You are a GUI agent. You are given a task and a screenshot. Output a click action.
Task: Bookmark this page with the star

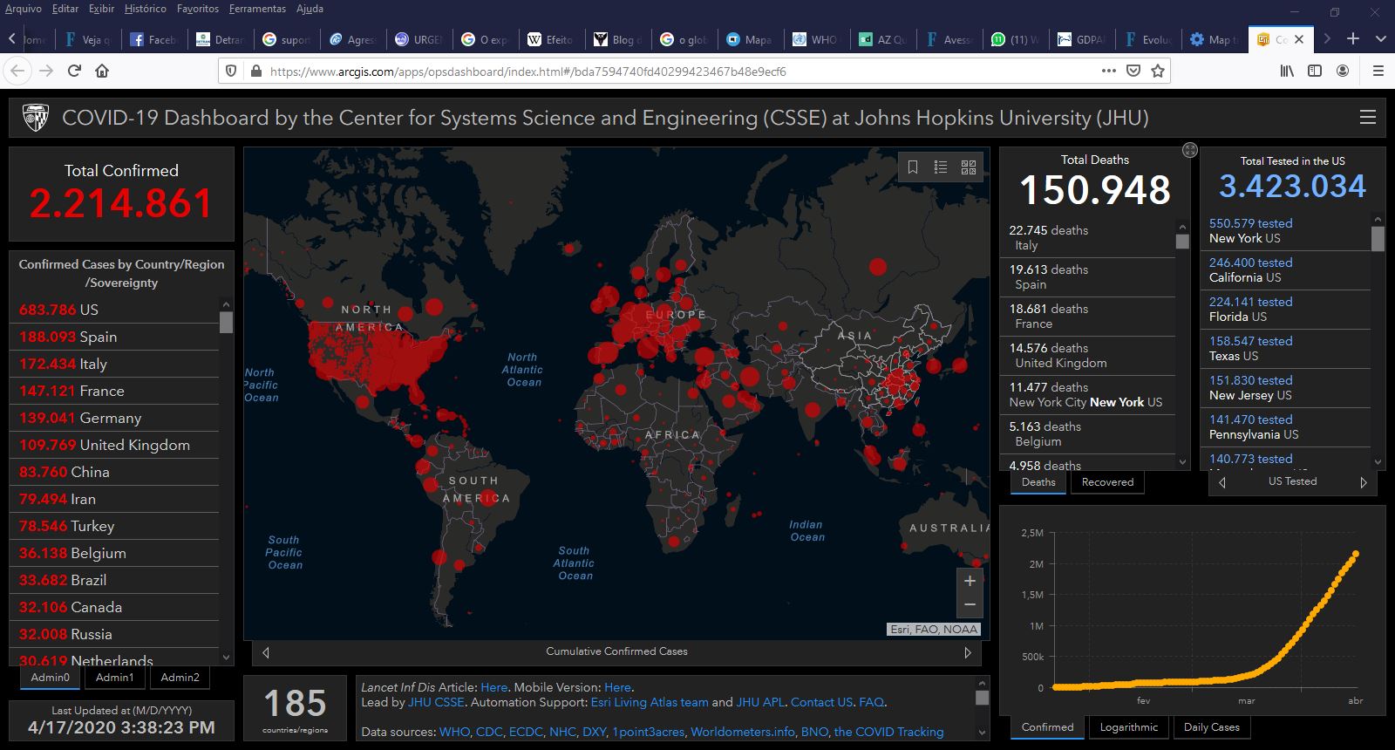(1158, 71)
